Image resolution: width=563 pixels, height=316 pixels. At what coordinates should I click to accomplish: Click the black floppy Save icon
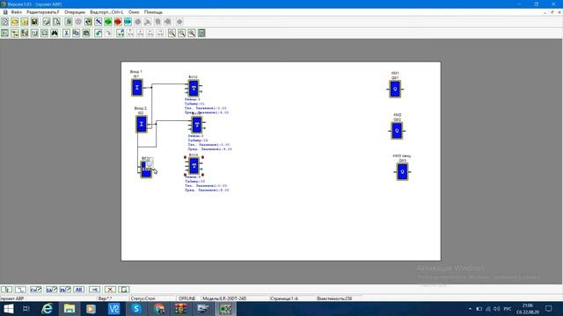[x=34, y=22]
